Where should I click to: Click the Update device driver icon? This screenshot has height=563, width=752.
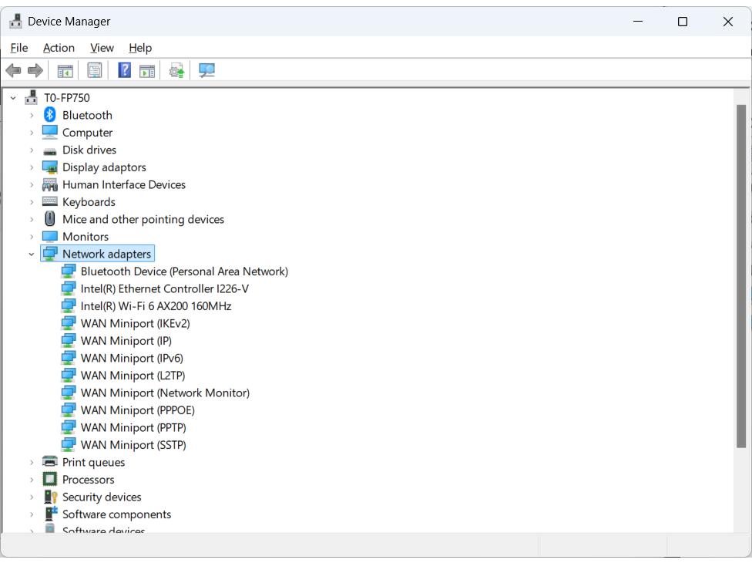pyautogui.click(x=176, y=71)
